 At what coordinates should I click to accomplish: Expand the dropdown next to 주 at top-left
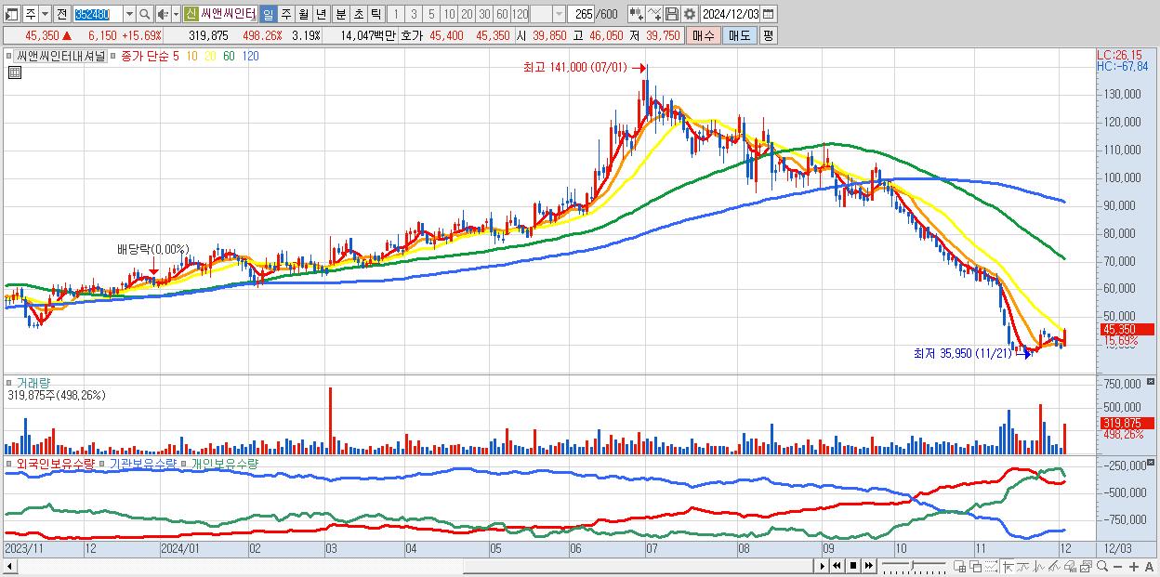pos(45,15)
